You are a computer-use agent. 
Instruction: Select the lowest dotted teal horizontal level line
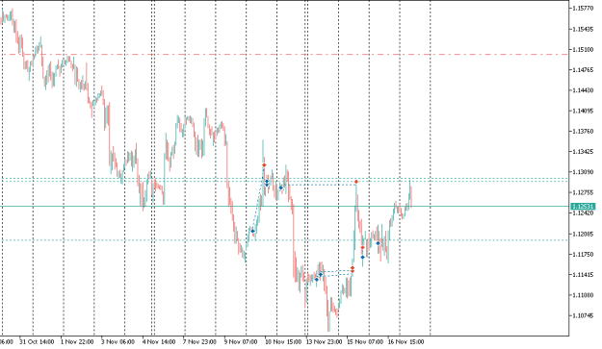[x=284, y=240]
